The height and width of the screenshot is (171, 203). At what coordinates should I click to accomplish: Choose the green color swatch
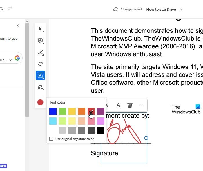point(62,111)
